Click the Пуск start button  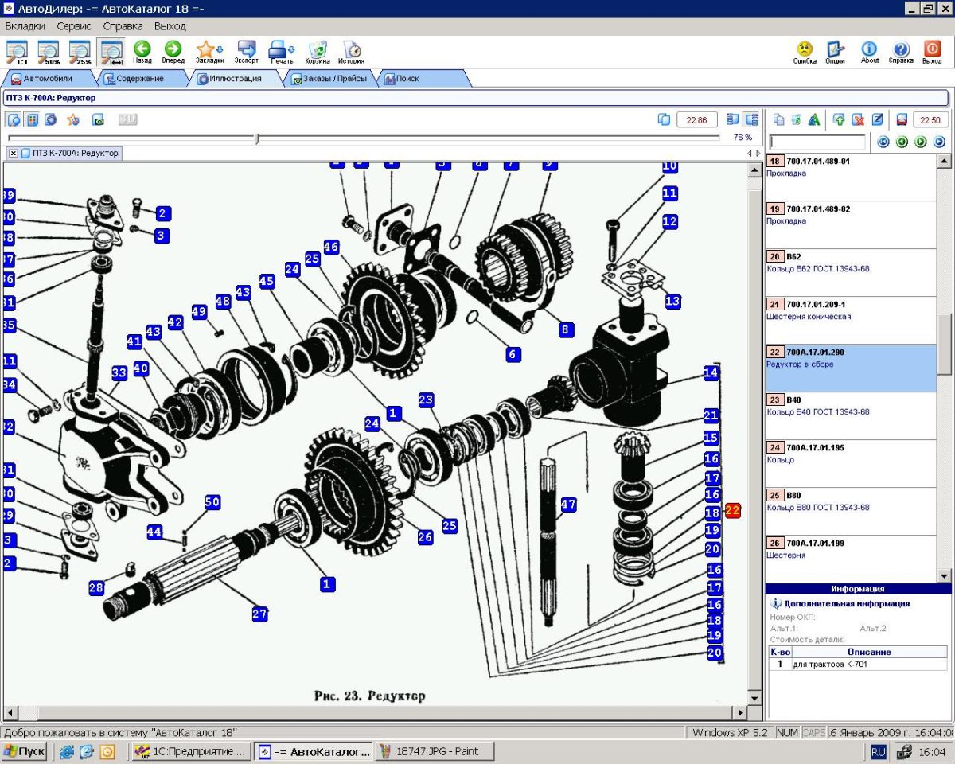click(x=24, y=751)
